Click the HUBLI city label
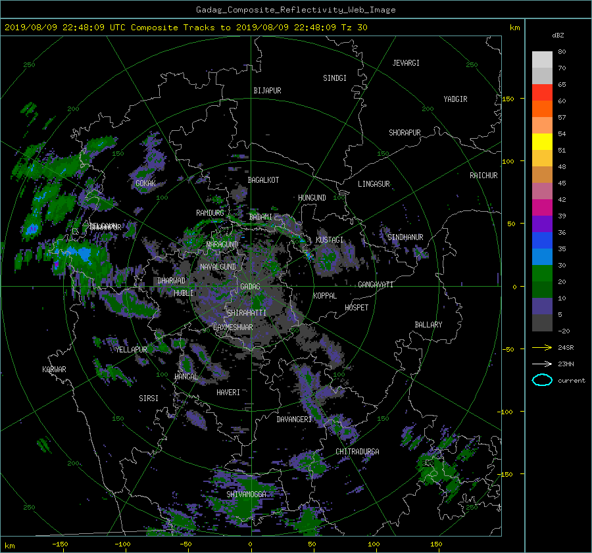 coord(184,293)
